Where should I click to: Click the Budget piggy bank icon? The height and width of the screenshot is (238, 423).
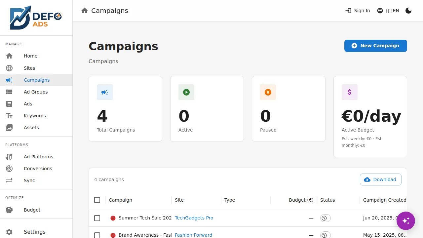(x=9, y=210)
